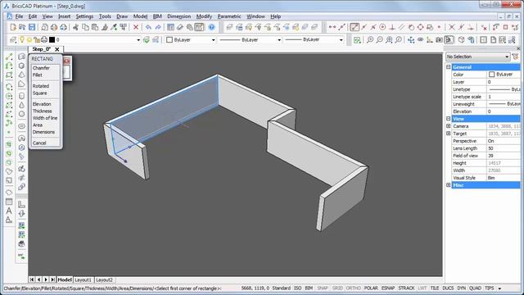Choose Elevation in RECTANG prompt menu
This screenshot has height=295, width=524.
(42, 104)
